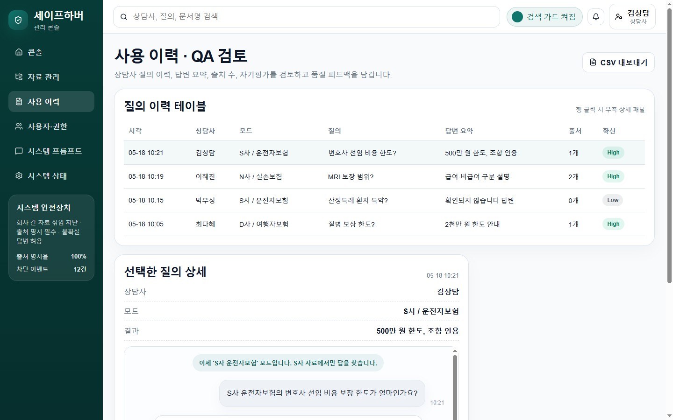Screen dimensions: 673x420
Task: Click the 변호사 선임 비용 한도? query
Action: [x=362, y=153]
